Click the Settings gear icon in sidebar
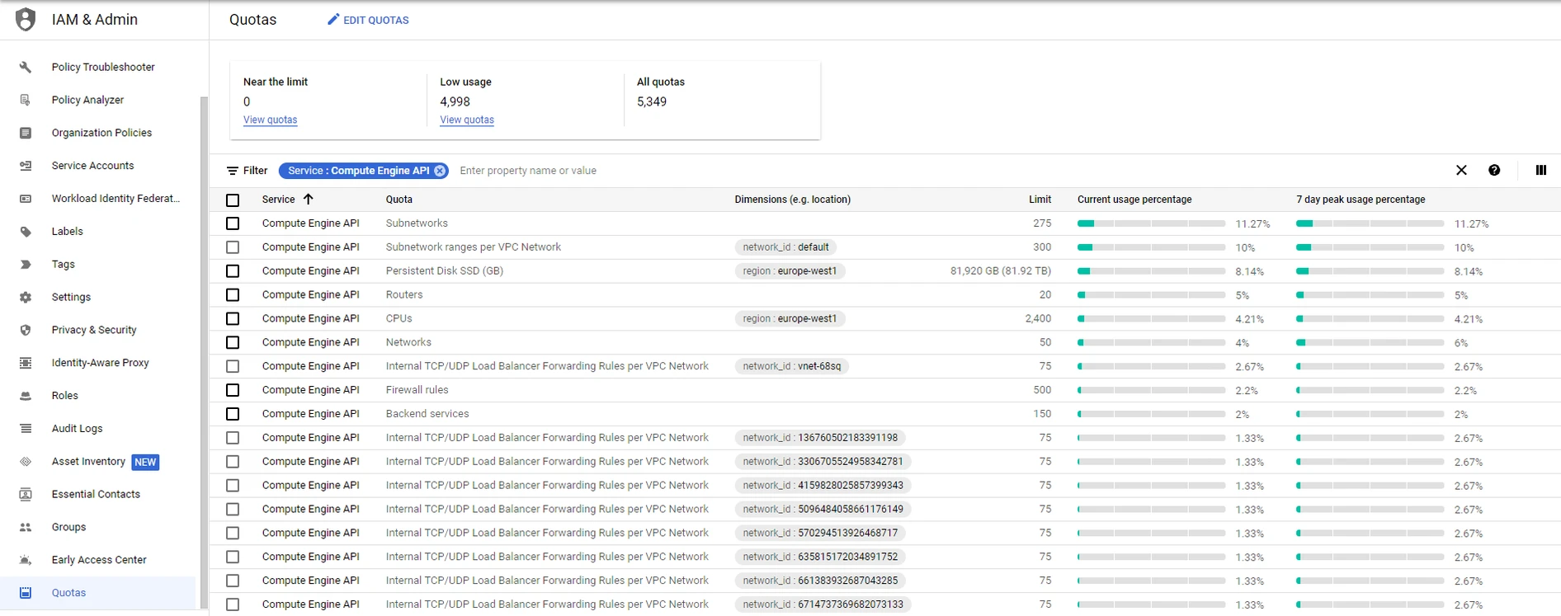 click(26, 297)
